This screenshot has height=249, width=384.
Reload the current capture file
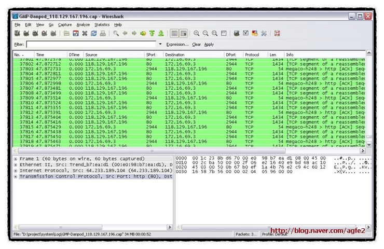pos(94,33)
